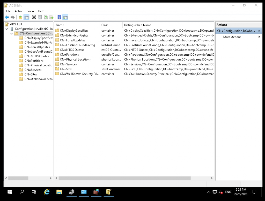Collapse the Configuration [srvdldc001] node
The width and height of the screenshot is (265, 201).
[6, 29]
